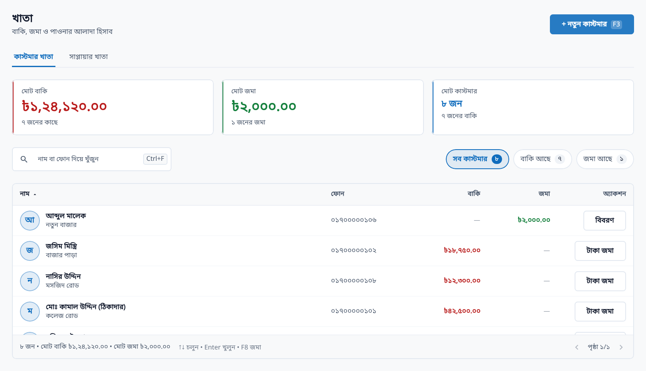Image resolution: width=646 pixels, height=371 pixels.
Task: Open বিবরণ for আব্দুল মালেক
Action: (605, 221)
